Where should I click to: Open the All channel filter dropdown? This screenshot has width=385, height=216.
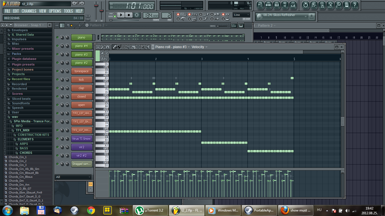coord(73,177)
